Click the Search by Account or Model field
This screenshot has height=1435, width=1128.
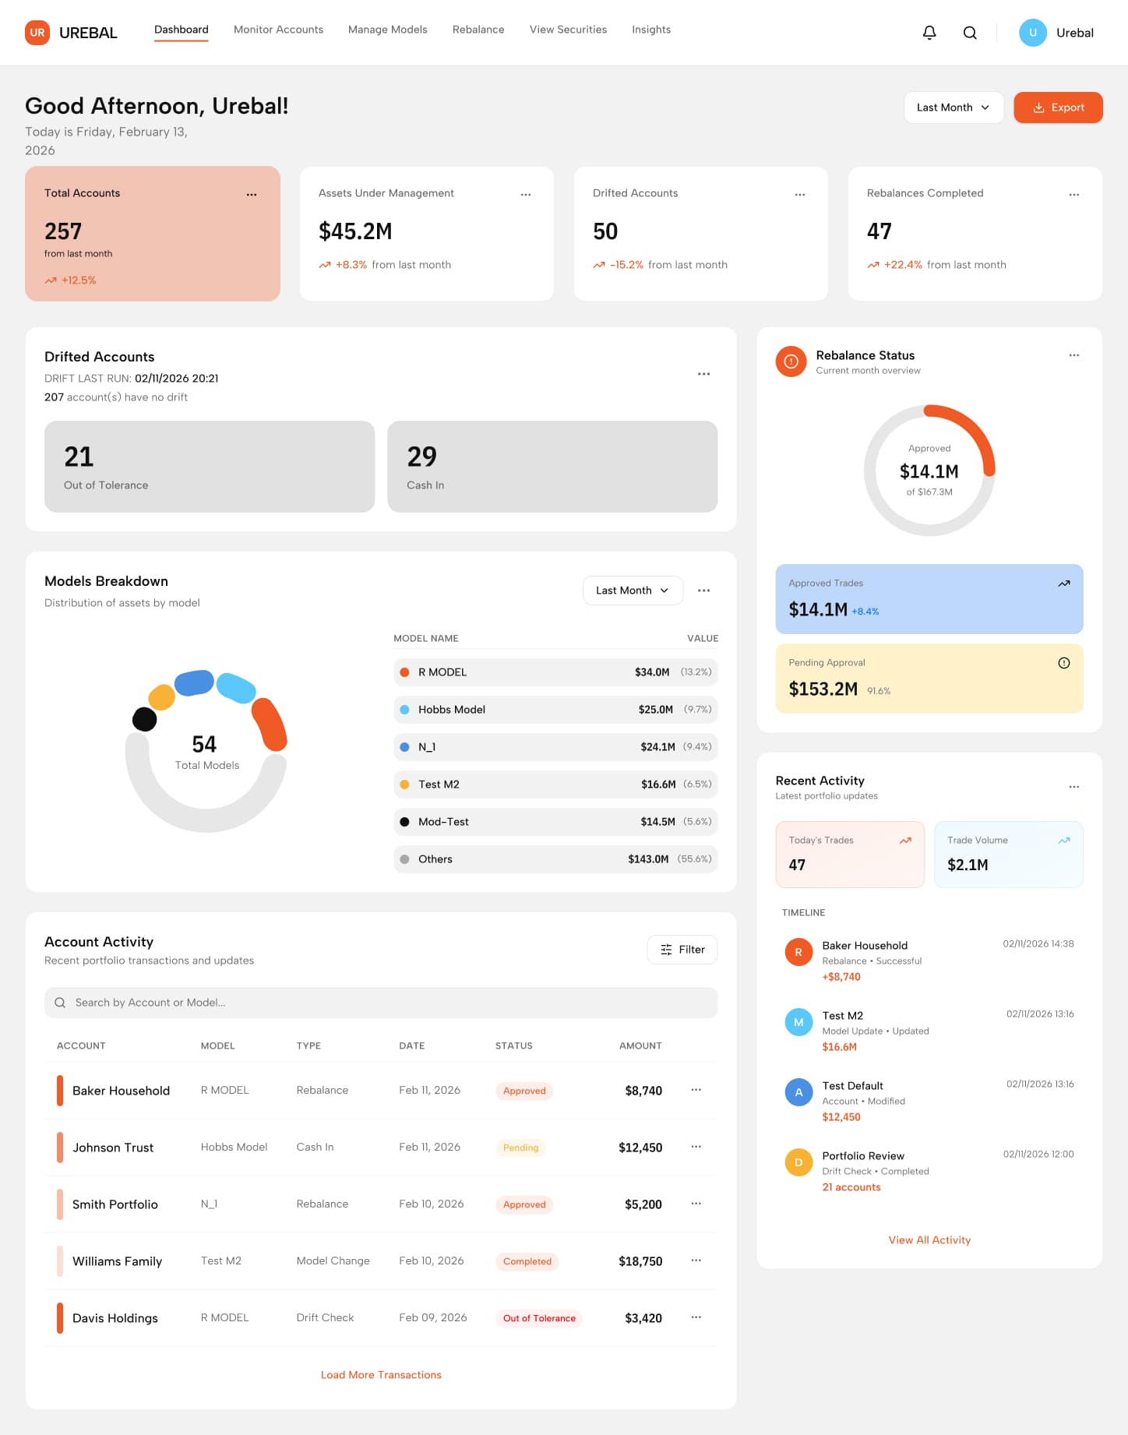coord(381,1003)
